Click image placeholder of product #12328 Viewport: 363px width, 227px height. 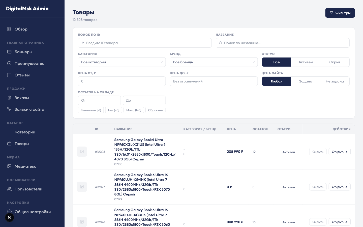click(x=82, y=152)
